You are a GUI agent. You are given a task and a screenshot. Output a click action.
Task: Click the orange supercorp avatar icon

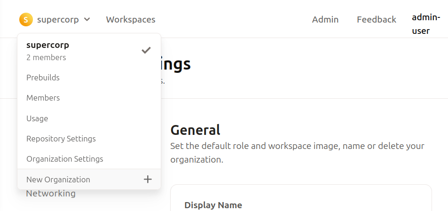[x=26, y=20]
